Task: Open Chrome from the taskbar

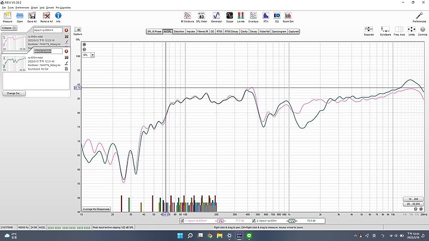Action: click(x=210, y=236)
